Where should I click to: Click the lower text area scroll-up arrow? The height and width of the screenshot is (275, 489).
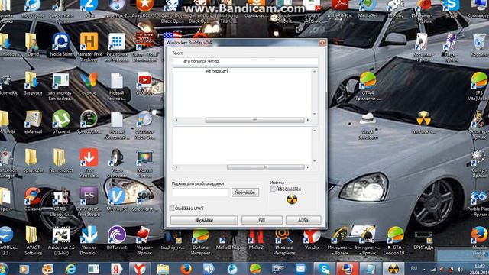pyautogui.click(x=314, y=131)
